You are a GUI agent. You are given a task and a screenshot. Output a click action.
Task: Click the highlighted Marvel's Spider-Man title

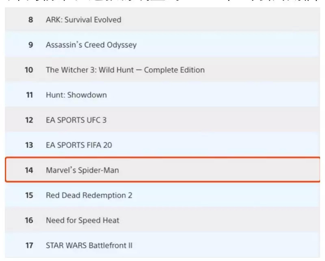click(x=82, y=170)
